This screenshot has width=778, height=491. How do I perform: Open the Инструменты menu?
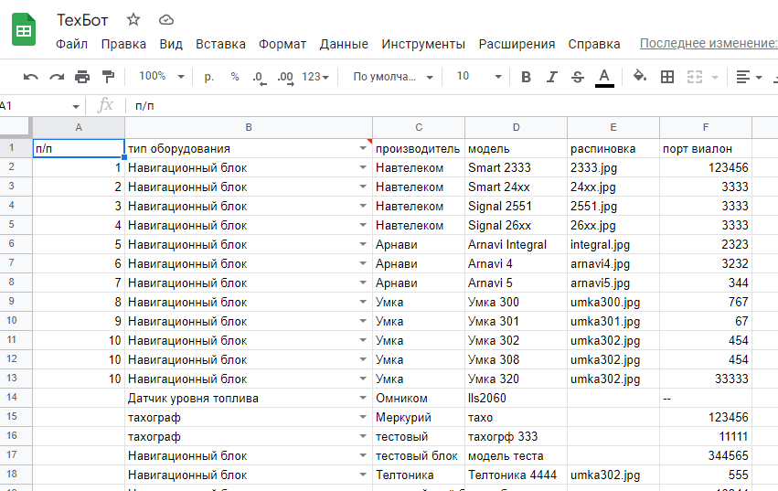click(423, 44)
